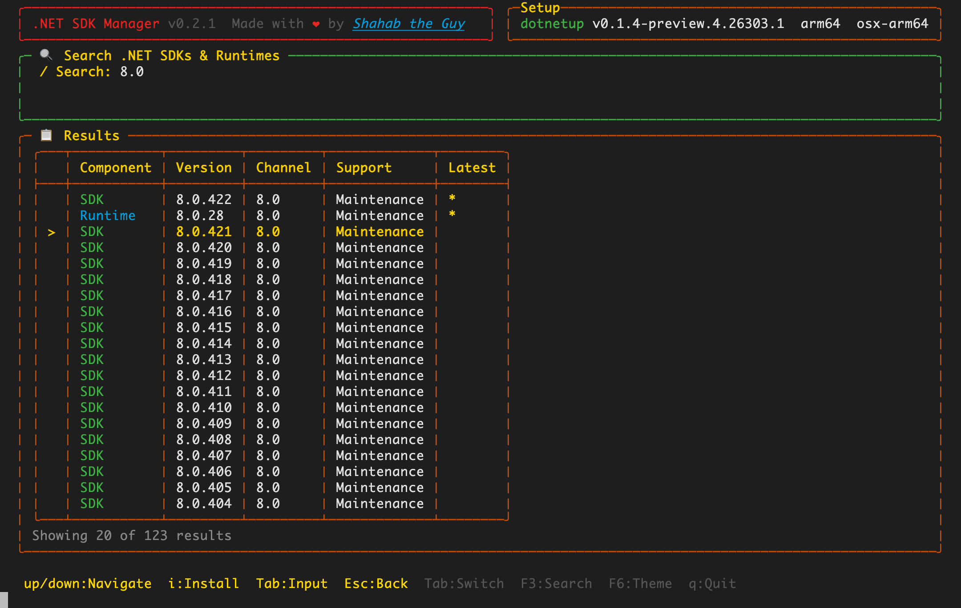Select version 8.0.28 in results

click(200, 216)
